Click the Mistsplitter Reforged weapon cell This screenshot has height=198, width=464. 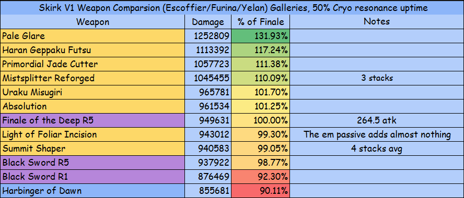(92, 78)
